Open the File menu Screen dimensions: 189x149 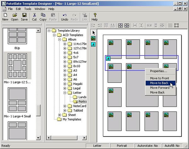(x=10, y=9)
